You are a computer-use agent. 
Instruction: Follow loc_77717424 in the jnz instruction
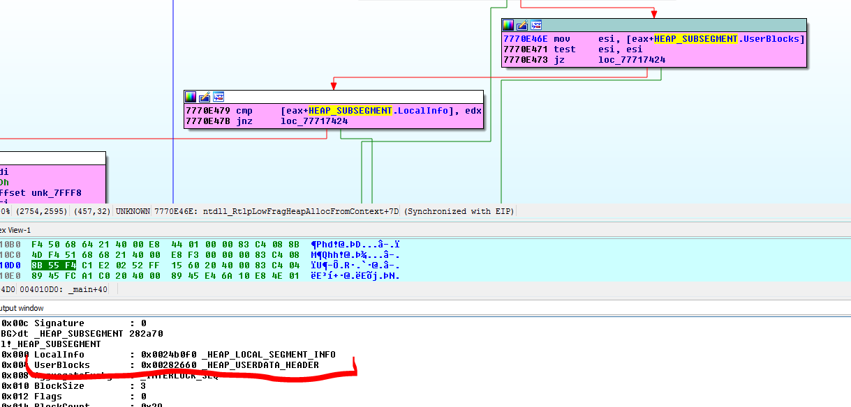point(314,121)
